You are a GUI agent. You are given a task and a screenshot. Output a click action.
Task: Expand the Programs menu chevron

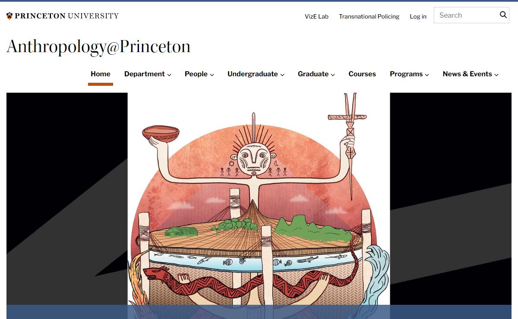pos(427,75)
